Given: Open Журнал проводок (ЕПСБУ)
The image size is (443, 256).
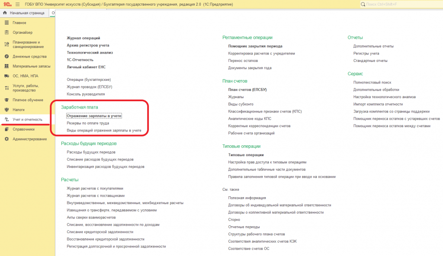Looking at the screenshot, I should click(x=89, y=87).
